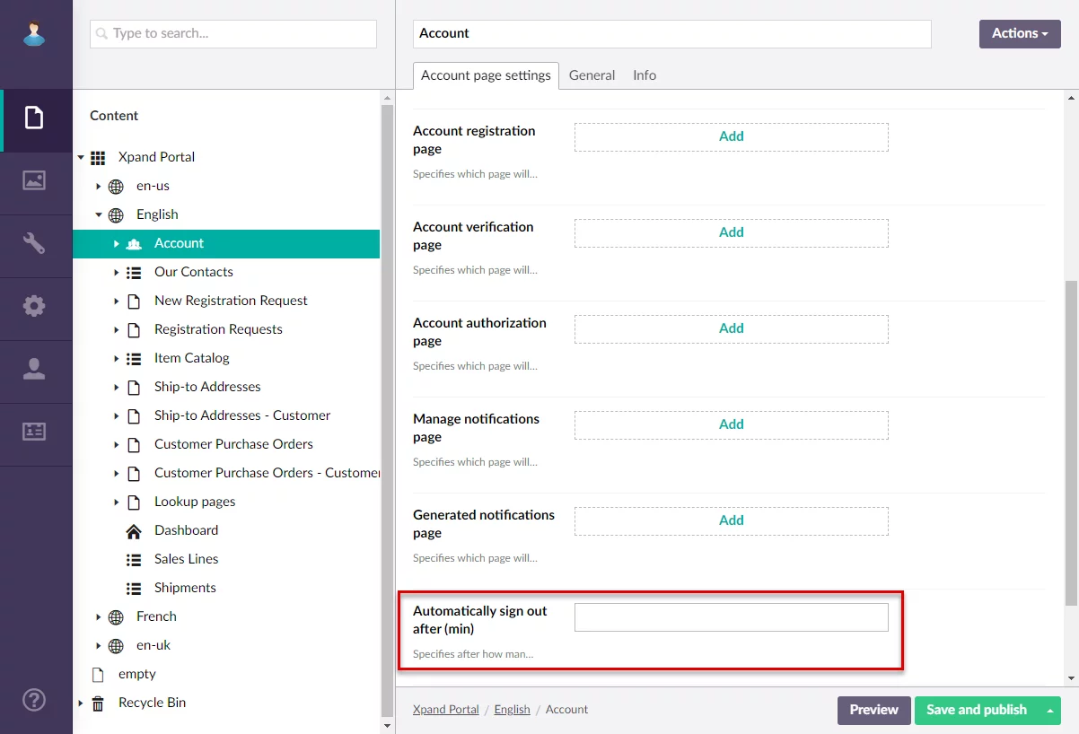Viewport: 1079px width, 734px height.
Task: Select Recycle Bin in content tree
Action: 152,703
